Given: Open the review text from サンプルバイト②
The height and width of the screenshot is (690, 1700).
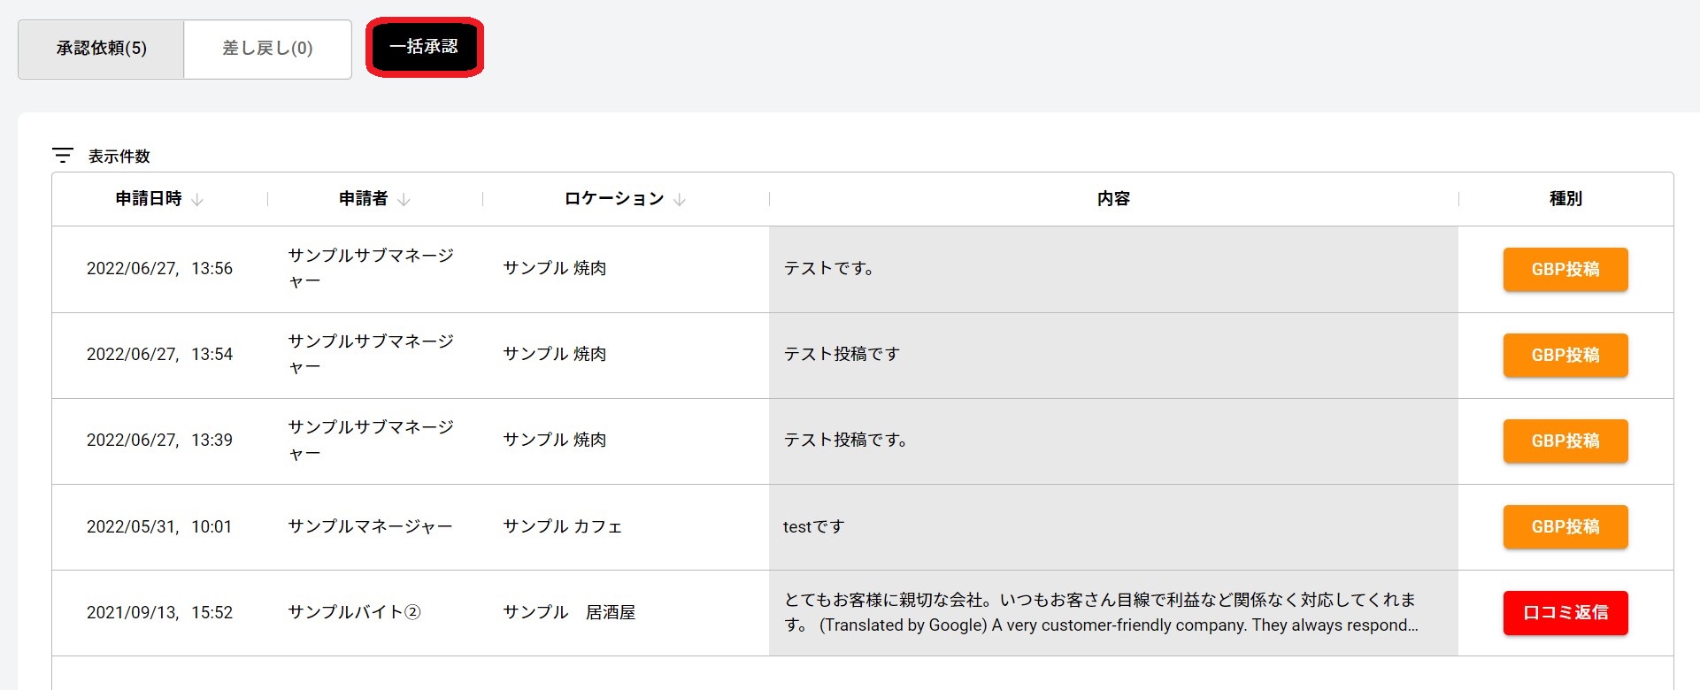Looking at the screenshot, I should [x=1112, y=613].
